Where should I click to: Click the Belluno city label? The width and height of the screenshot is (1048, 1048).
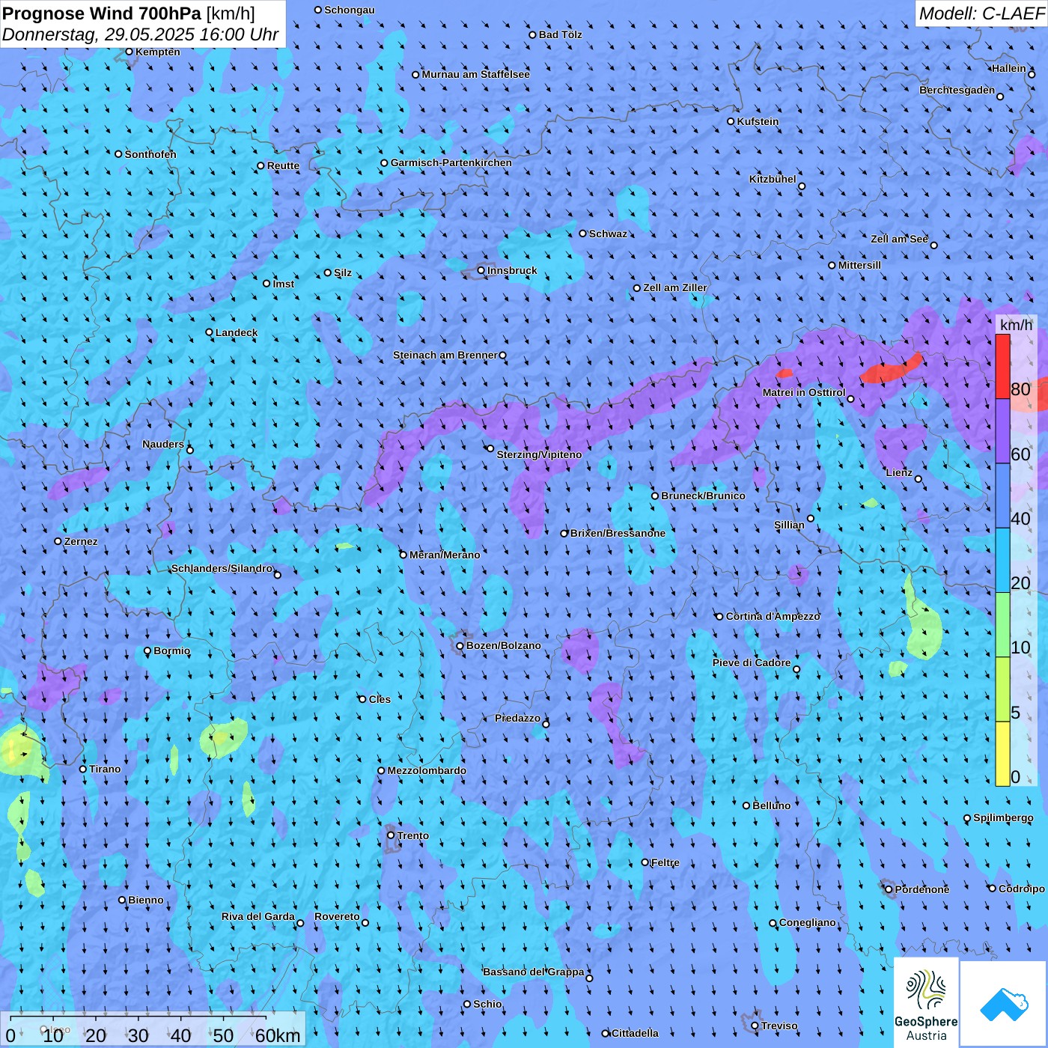(x=771, y=805)
